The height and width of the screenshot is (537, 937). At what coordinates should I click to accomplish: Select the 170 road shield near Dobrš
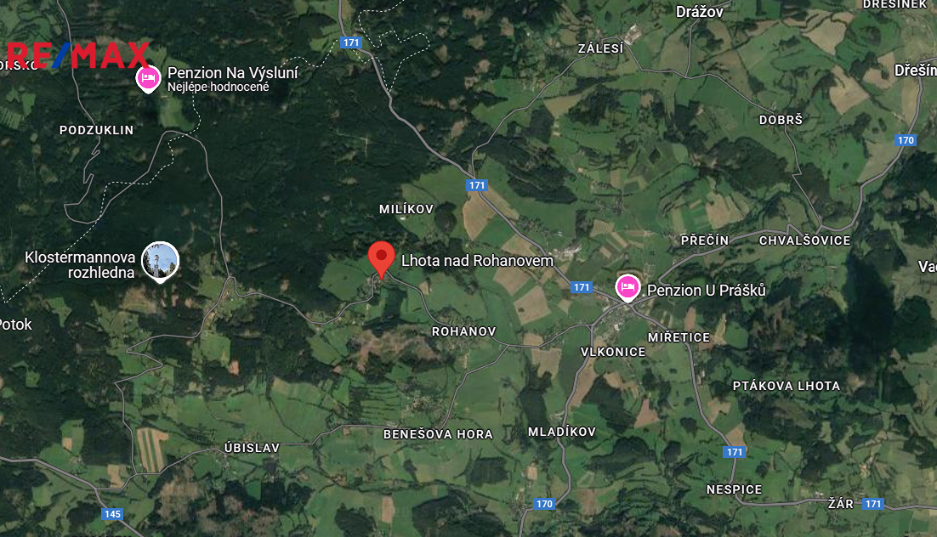(x=906, y=140)
